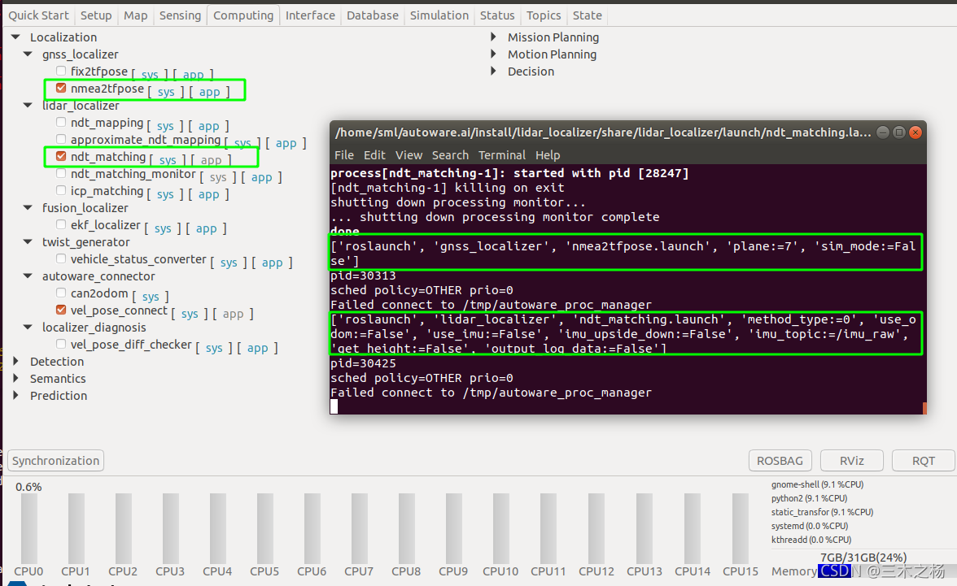Screen dimensions: 957x586
Task: Switch to the State tab
Action: pos(588,15)
